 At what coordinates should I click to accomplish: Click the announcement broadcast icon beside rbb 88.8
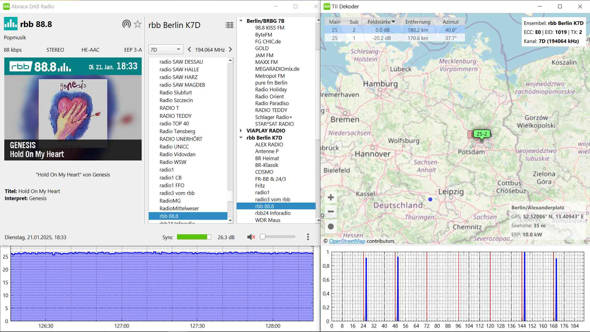(126, 24)
